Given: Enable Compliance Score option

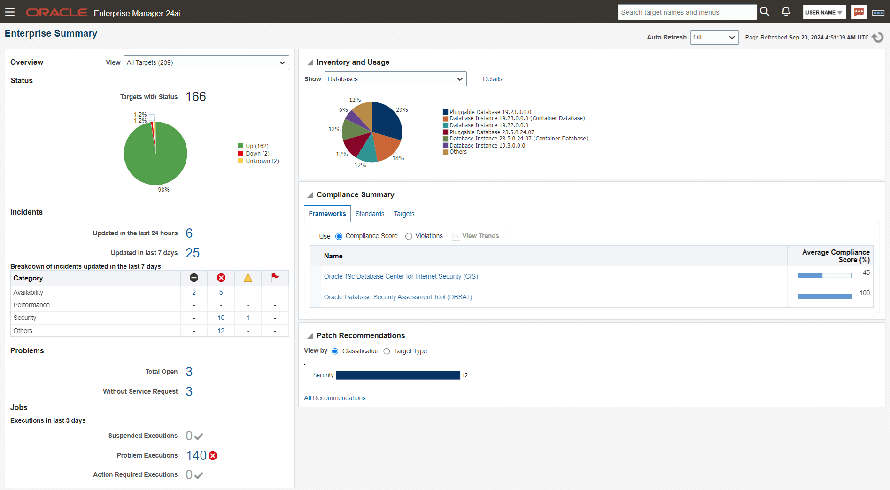Looking at the screenshot, I should point(339,236).
